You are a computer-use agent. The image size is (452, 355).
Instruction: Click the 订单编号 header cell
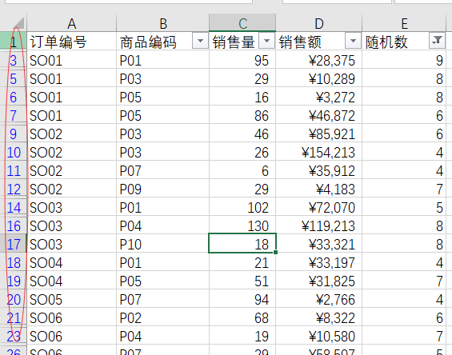[x=71, y=42]
